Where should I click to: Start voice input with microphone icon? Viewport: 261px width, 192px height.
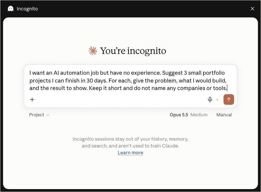pos(210,100)
